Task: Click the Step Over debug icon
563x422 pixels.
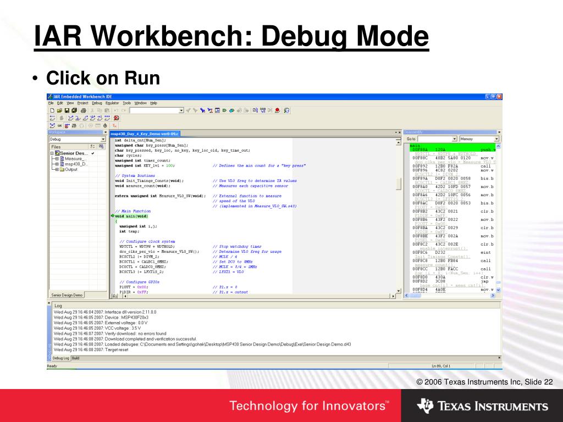Action: tap(71, 118)
